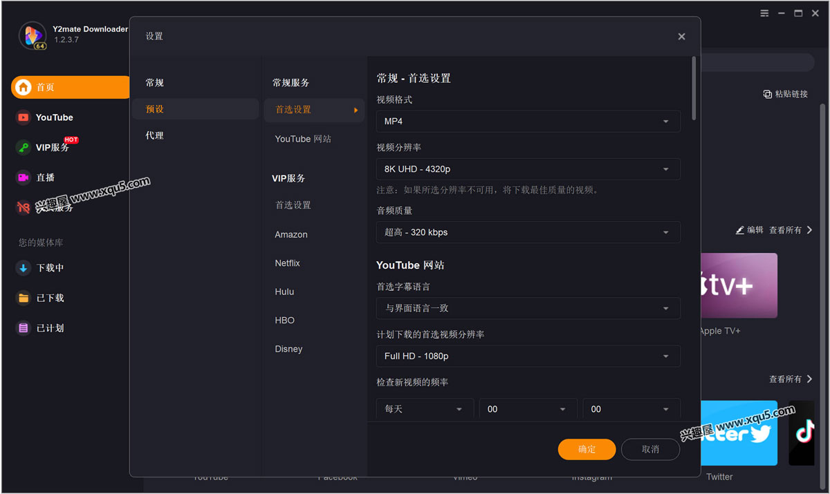This screenshot has width=830, height=494.
Task: Click the 已计划 list icon
Action: coord(24,328)
